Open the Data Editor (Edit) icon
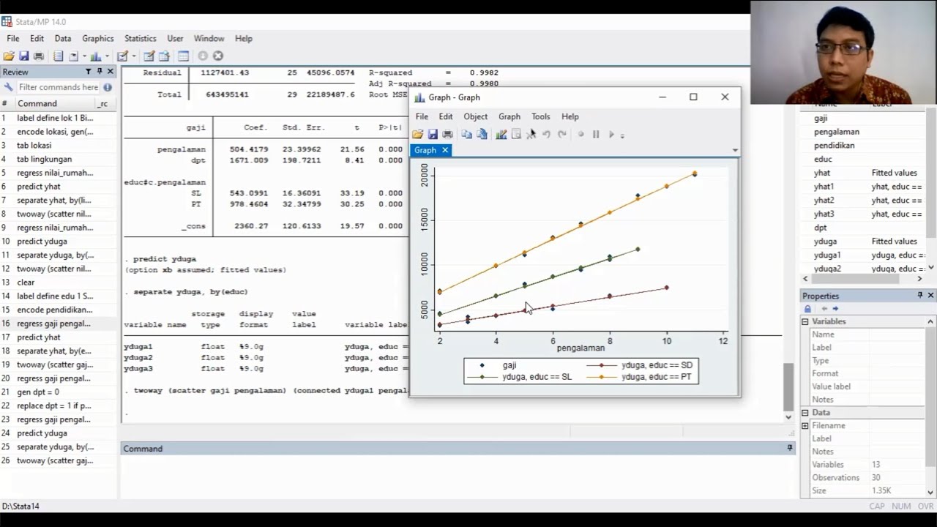The image size is (937, 527). (149, 56)
